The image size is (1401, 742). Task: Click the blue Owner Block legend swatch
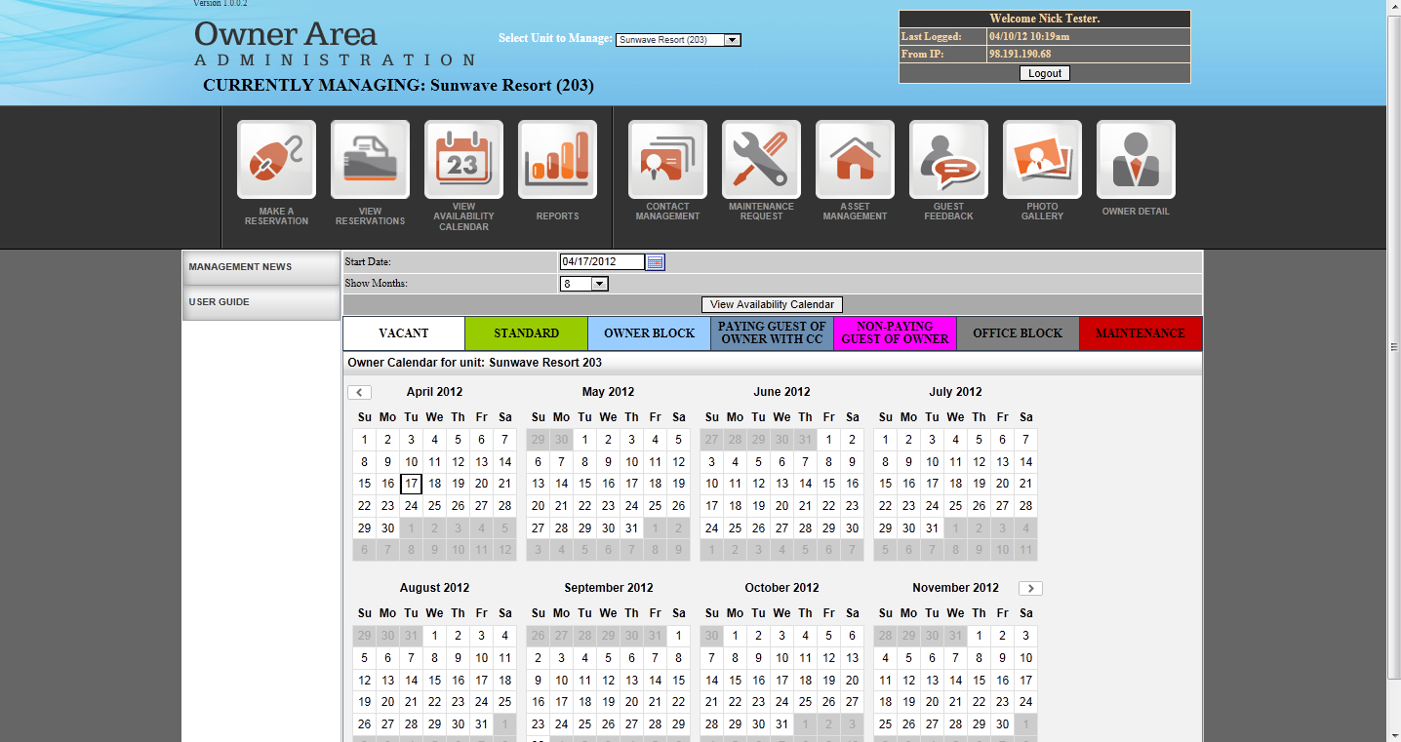(650, 333)
